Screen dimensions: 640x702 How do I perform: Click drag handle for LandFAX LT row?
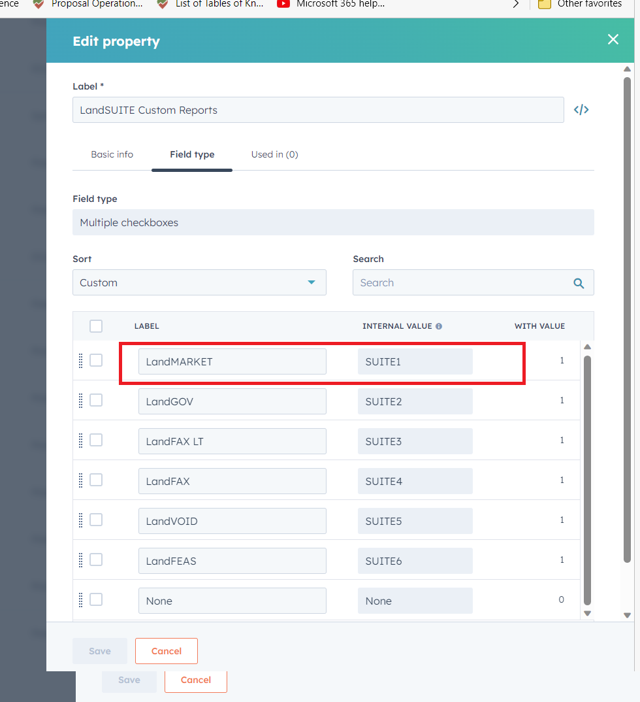pyautogui.click(x=81, y=441)
